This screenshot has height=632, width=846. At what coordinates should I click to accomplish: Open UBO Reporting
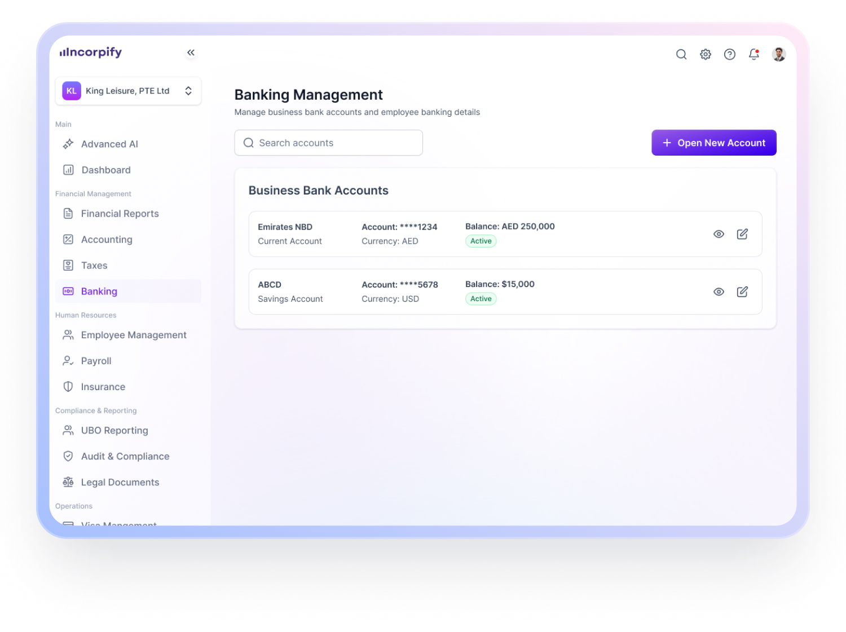(129, 430)
